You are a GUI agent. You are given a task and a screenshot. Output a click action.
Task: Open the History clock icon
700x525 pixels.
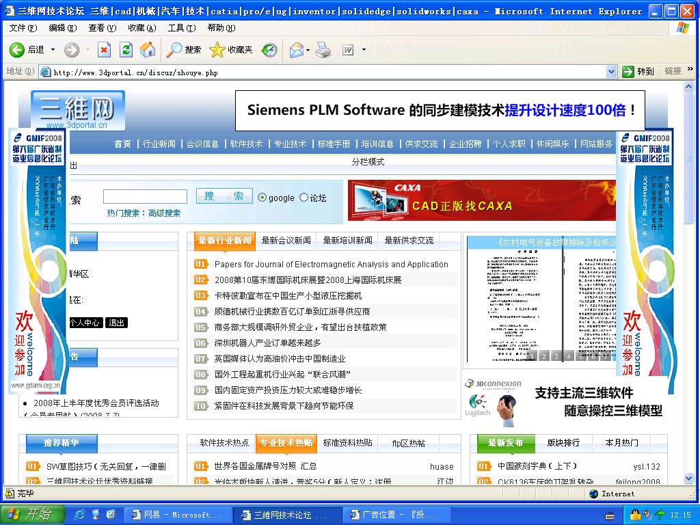[269, 49]
